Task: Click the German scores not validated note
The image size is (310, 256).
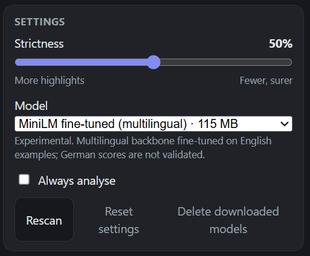Action: [133, 155]
